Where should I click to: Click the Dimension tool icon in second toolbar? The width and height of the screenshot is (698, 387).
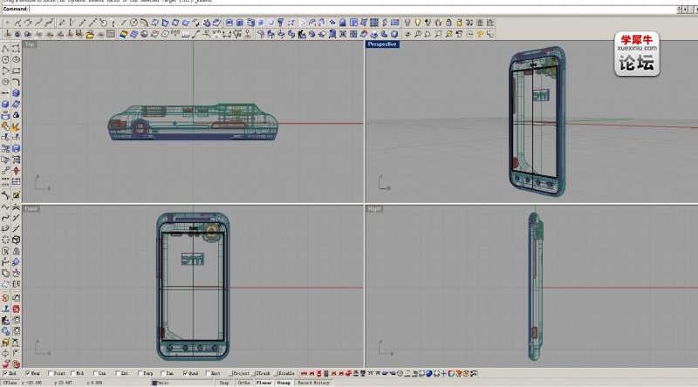pos(227,34)
